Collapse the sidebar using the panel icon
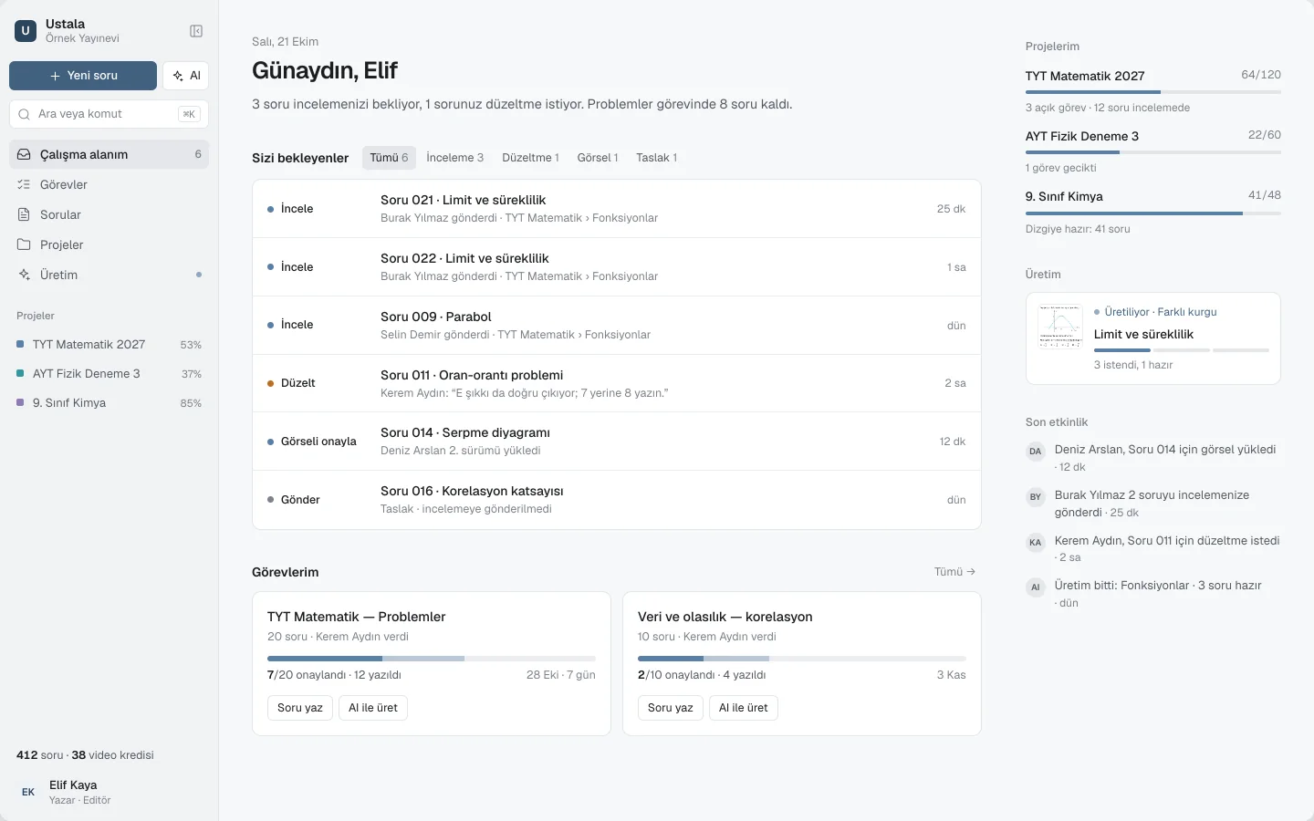 click(196, 31)
